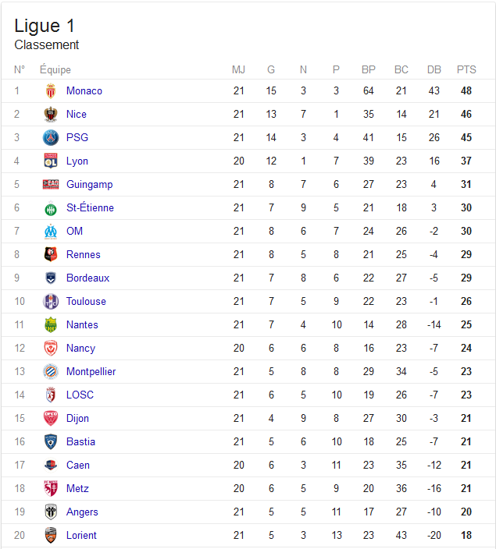Viewport: 496px width, 549px height.
Task: Click the Lyon OL badge icon
Action: 51,161
